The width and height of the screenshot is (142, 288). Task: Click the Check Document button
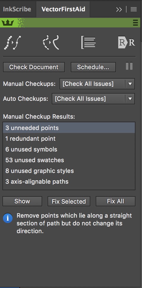pyautogui.click(x=34, y=67)
